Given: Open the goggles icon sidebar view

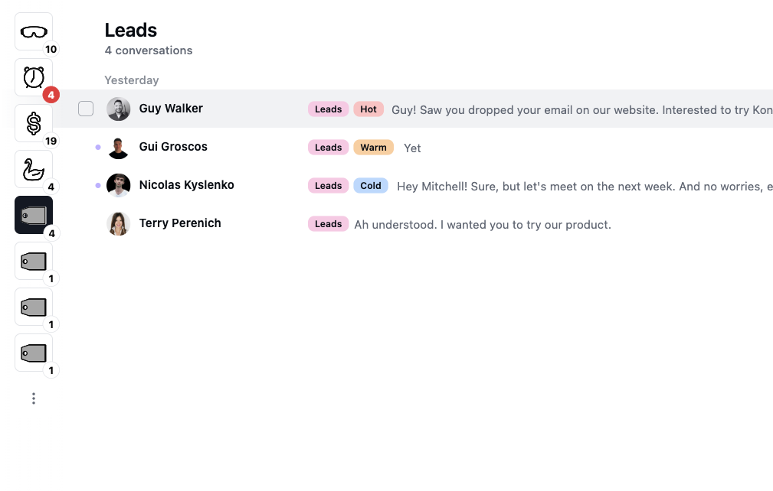Looking at the screenshot, I should click(x=34, y=31).
